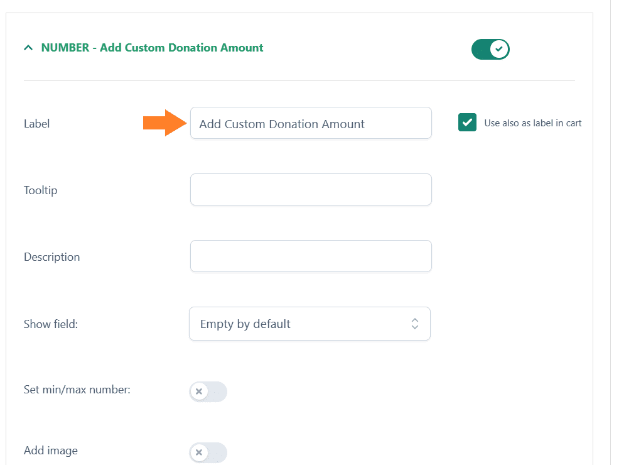Image resolution: width=619 pixels, height=465 pixels.
Task: Click the 'NUMBER - Add Custom Donation Amount' header title
Action: [152, 48]
